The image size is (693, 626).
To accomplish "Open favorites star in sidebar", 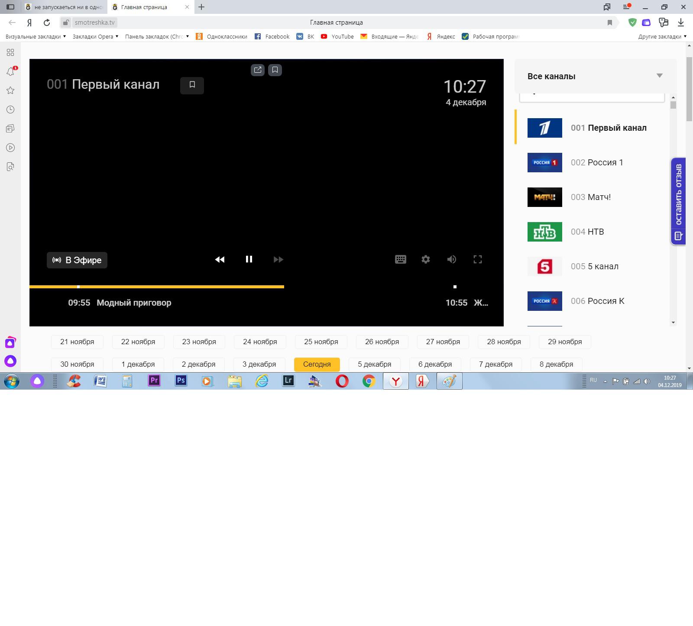I will point(10,90).
